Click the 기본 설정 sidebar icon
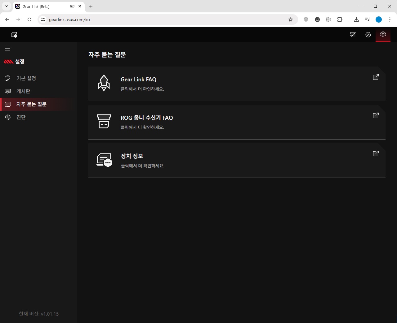The width and height of the screenshot is (397, 323). click(8, 78)
